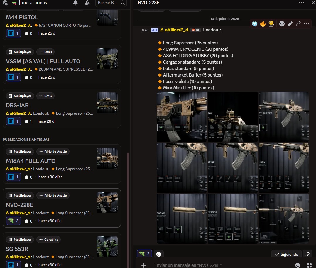Copy post link icon
Image resolution: width=316 pixels, height=268 pixels.
307,254
